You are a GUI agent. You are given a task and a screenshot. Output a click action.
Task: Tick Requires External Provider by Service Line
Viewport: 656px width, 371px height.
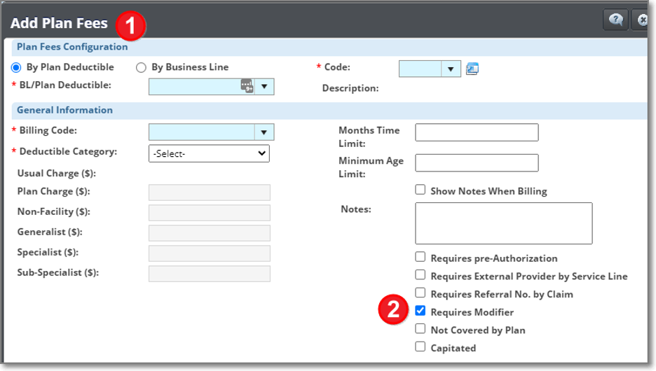(x=421, y=275)
